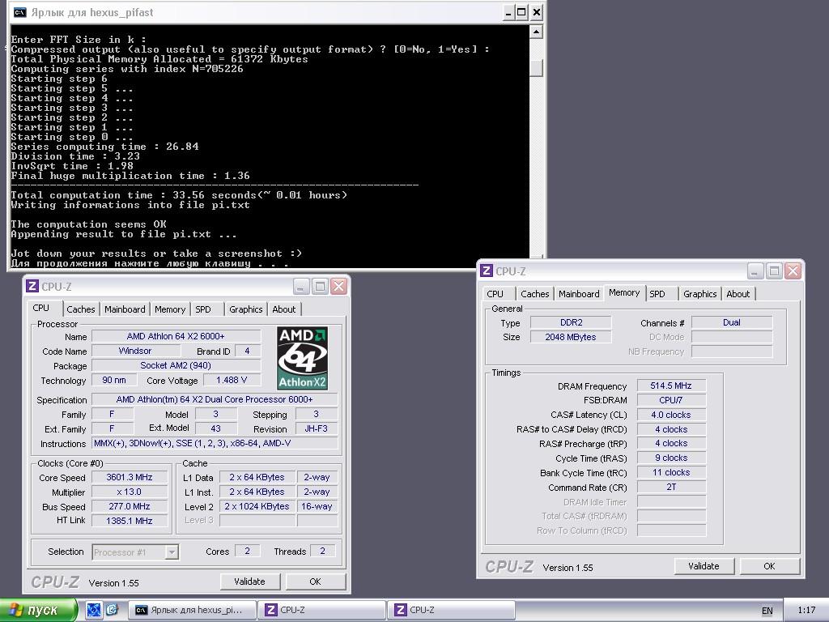
Task: Click the Cores count value field
Action: point(247,551)
